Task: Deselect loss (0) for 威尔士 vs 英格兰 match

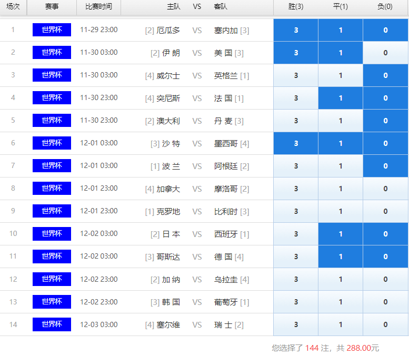Action: pyautogui.click(x=385, y=75)
